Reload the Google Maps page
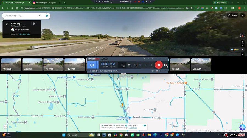247x138 pixels. pyautogui.click(x=12, y=8)
